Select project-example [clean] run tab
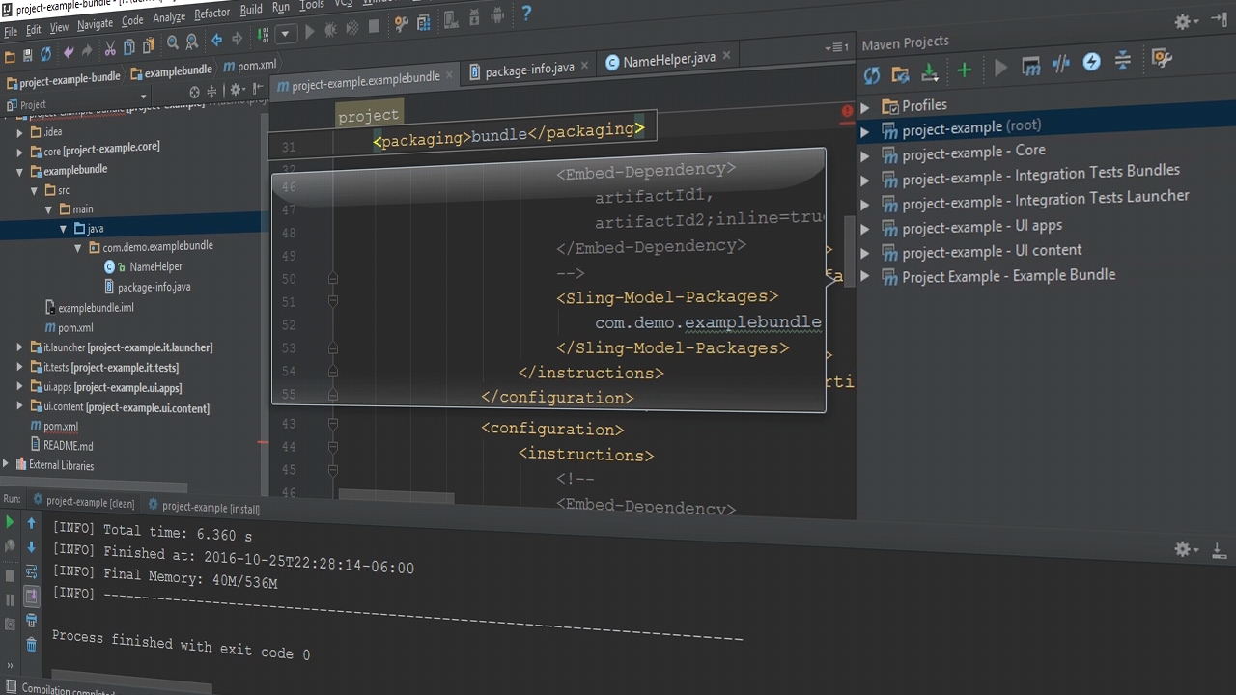1236x695 pixels. pyautogui.click(x=90, y=502)
